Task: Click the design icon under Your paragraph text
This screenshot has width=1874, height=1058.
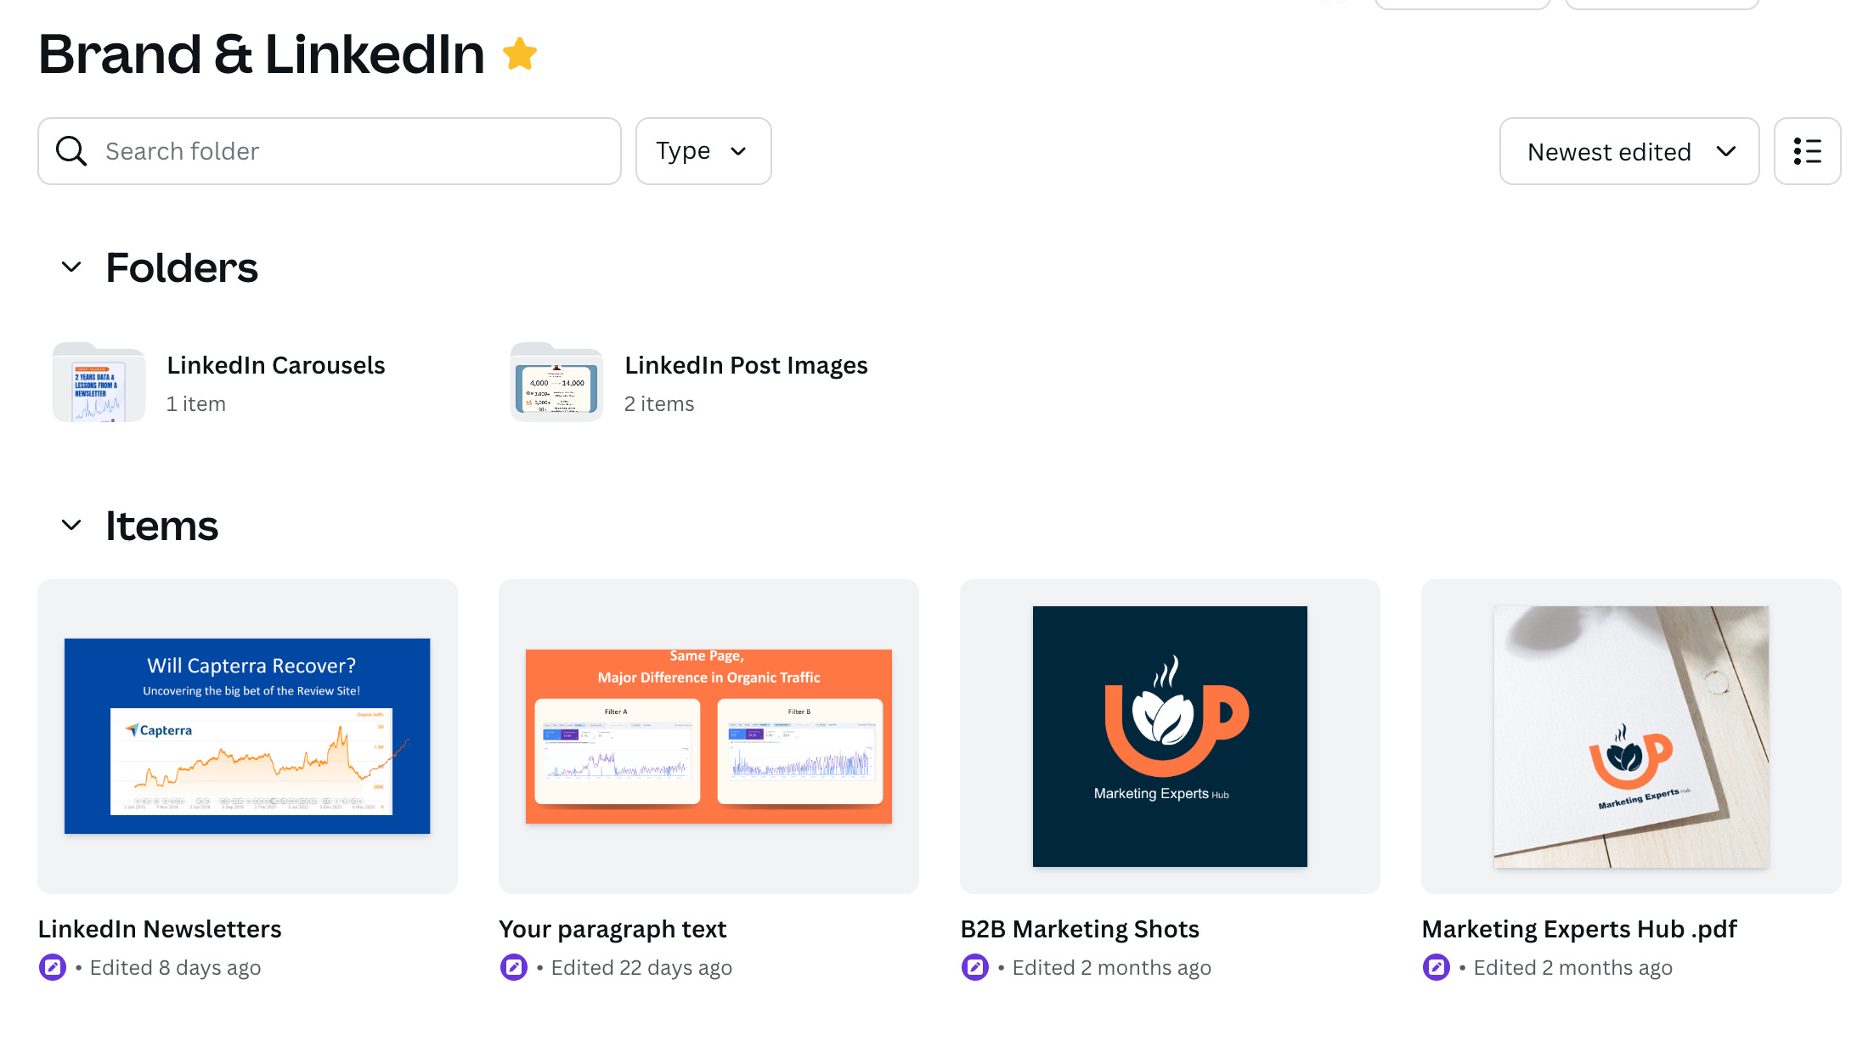Action: (x=514, y=967)
